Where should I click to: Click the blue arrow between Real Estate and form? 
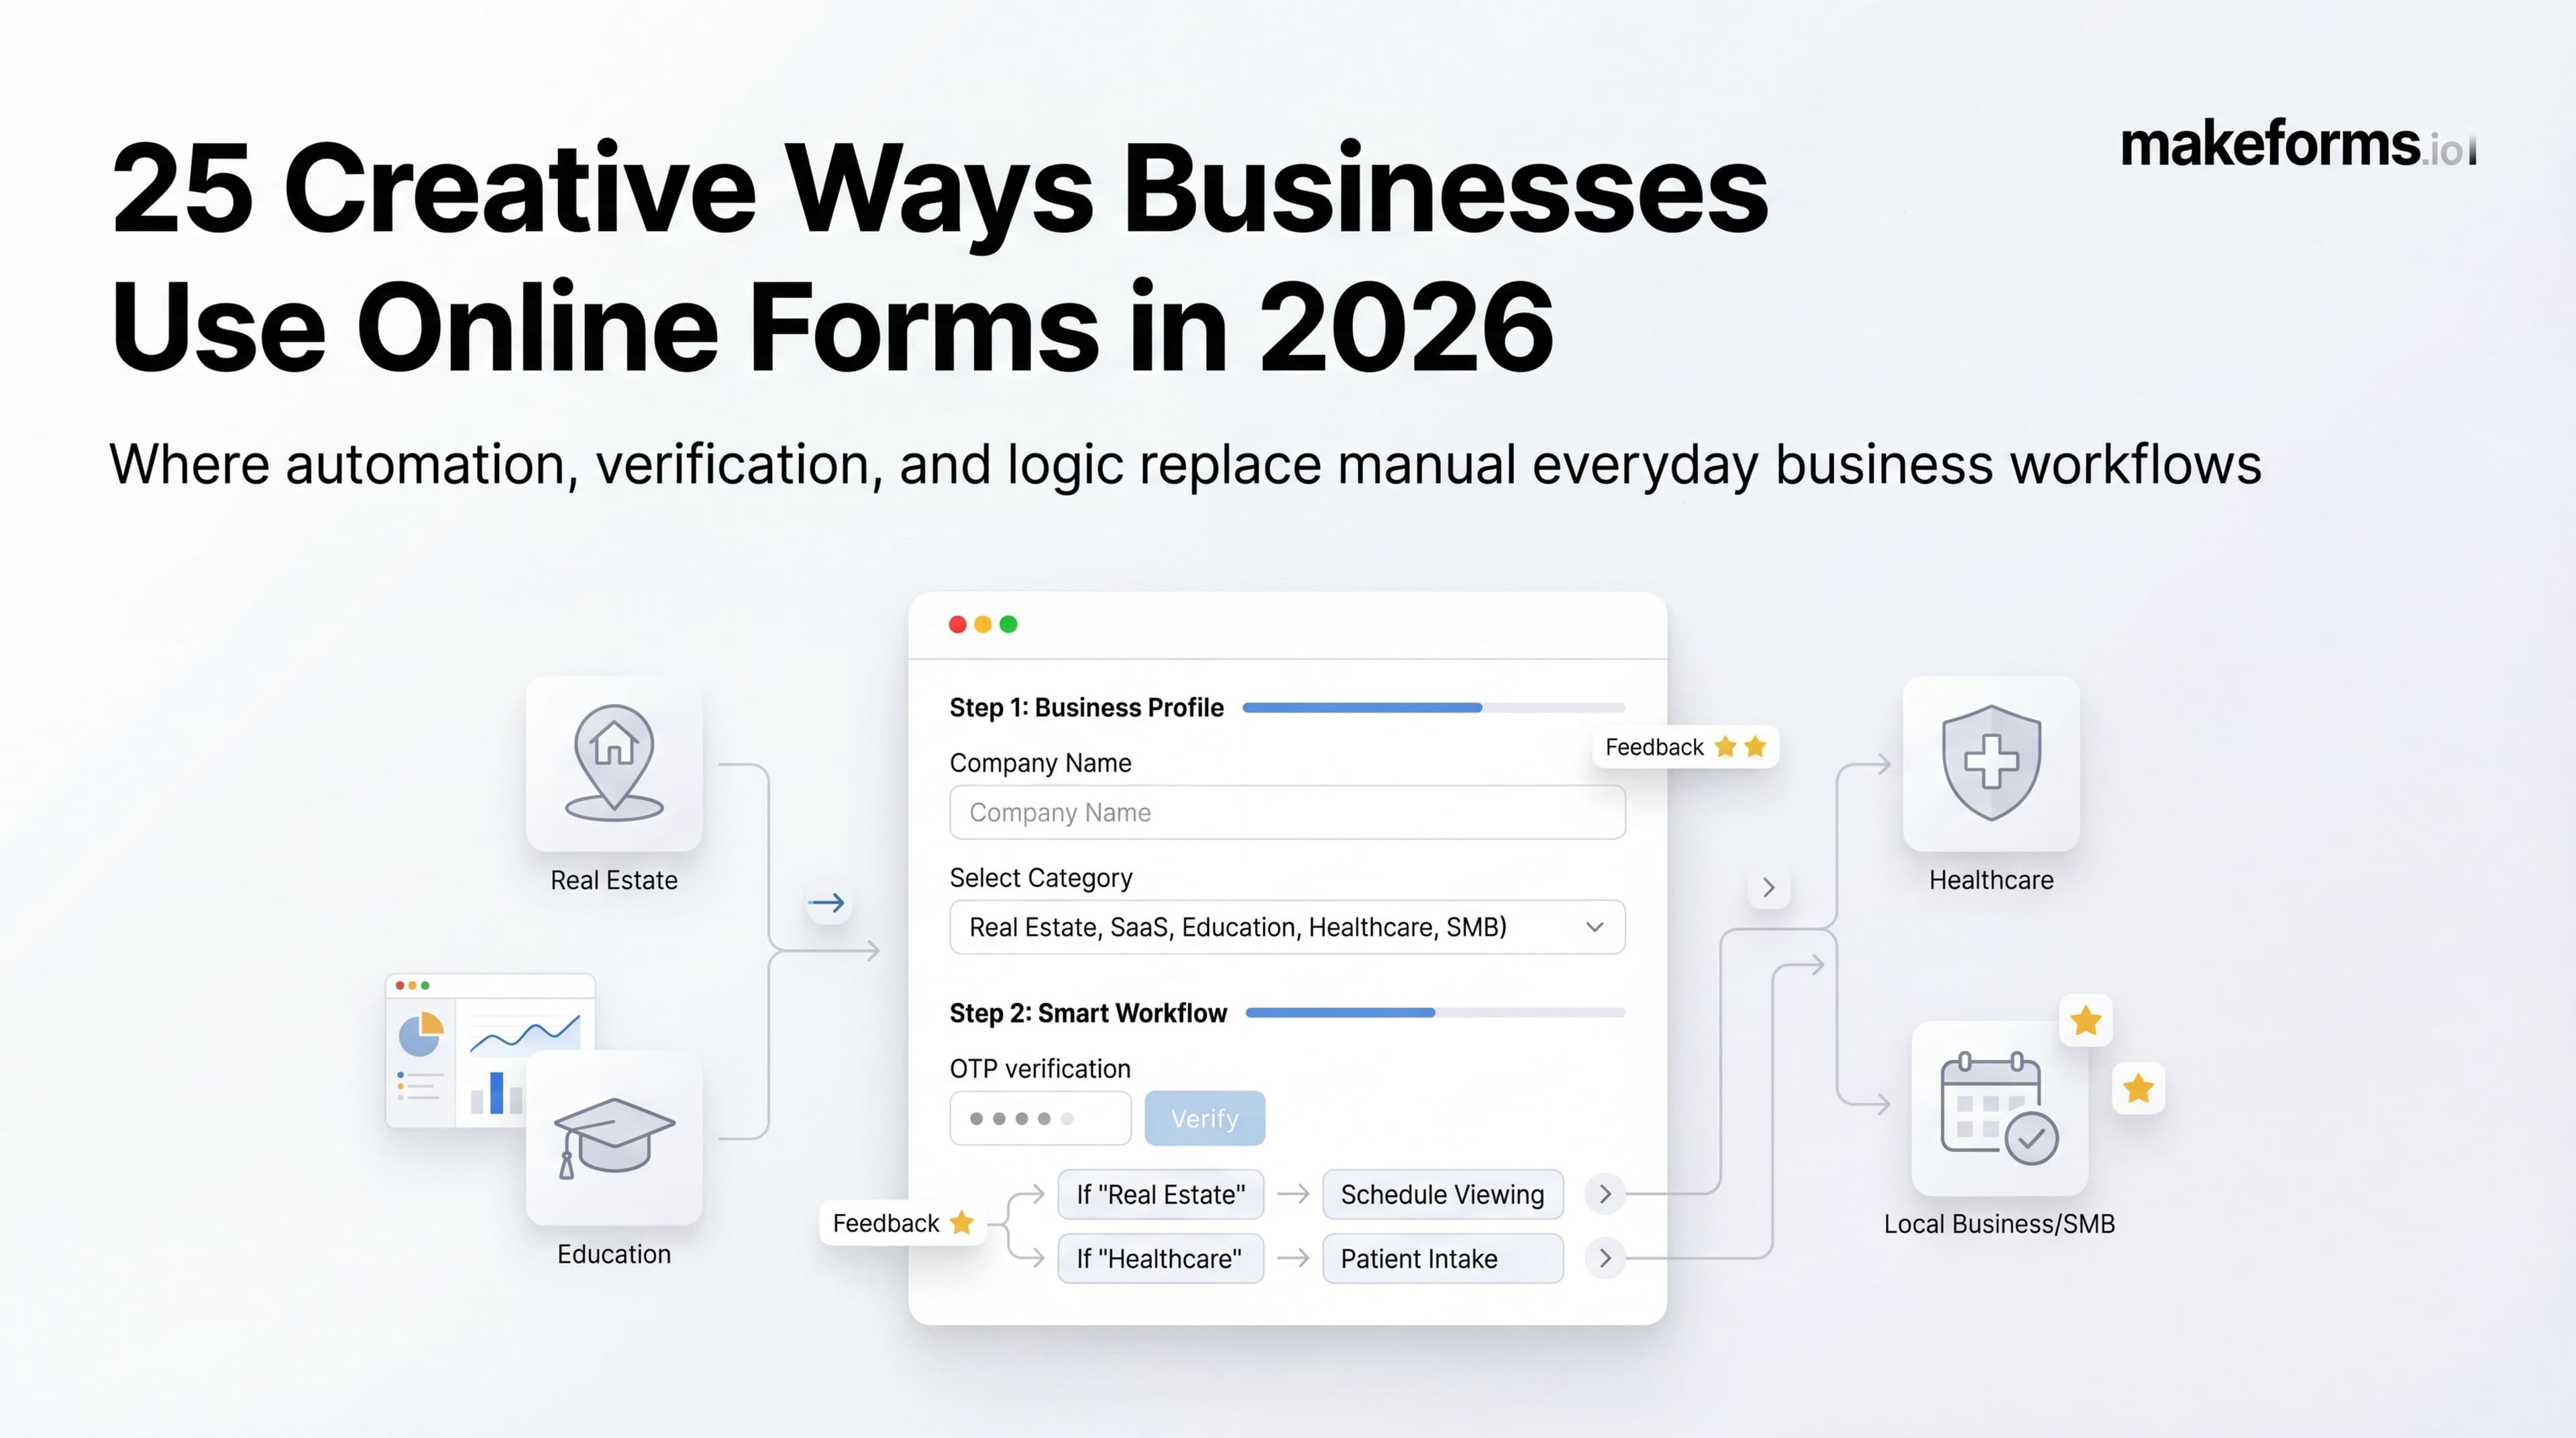point(828,903)
